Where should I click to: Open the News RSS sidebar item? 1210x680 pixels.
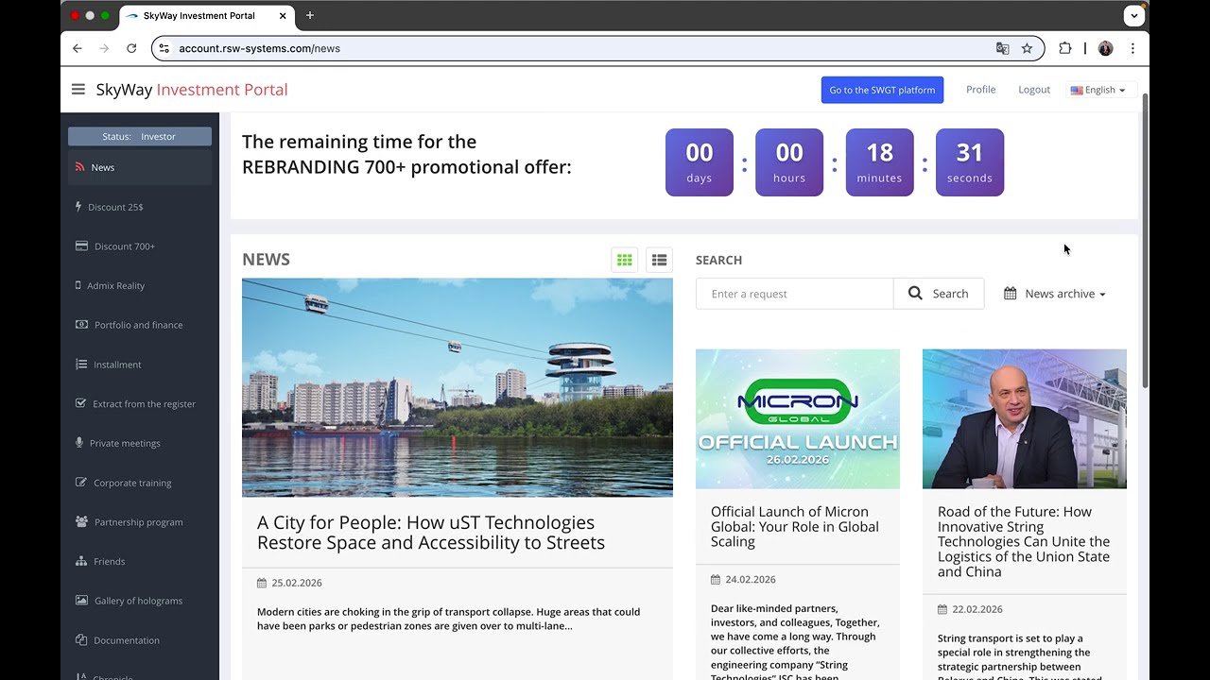[x=140, y=167]
